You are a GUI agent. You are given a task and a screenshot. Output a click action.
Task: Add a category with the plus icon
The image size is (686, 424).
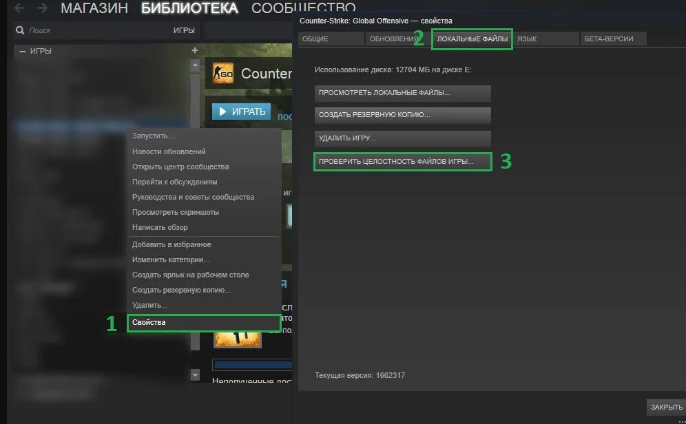click(x=195, y=51)
